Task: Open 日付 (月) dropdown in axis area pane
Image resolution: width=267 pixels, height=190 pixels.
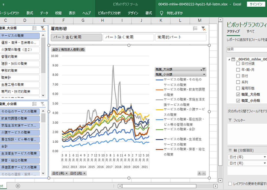Action: coord(265,163)
